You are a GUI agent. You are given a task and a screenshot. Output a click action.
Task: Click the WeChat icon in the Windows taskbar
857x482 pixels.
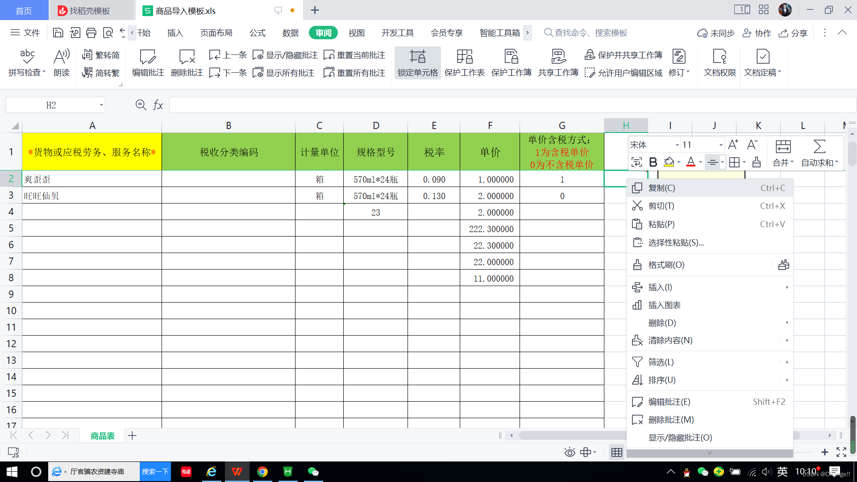pos(313,472)
